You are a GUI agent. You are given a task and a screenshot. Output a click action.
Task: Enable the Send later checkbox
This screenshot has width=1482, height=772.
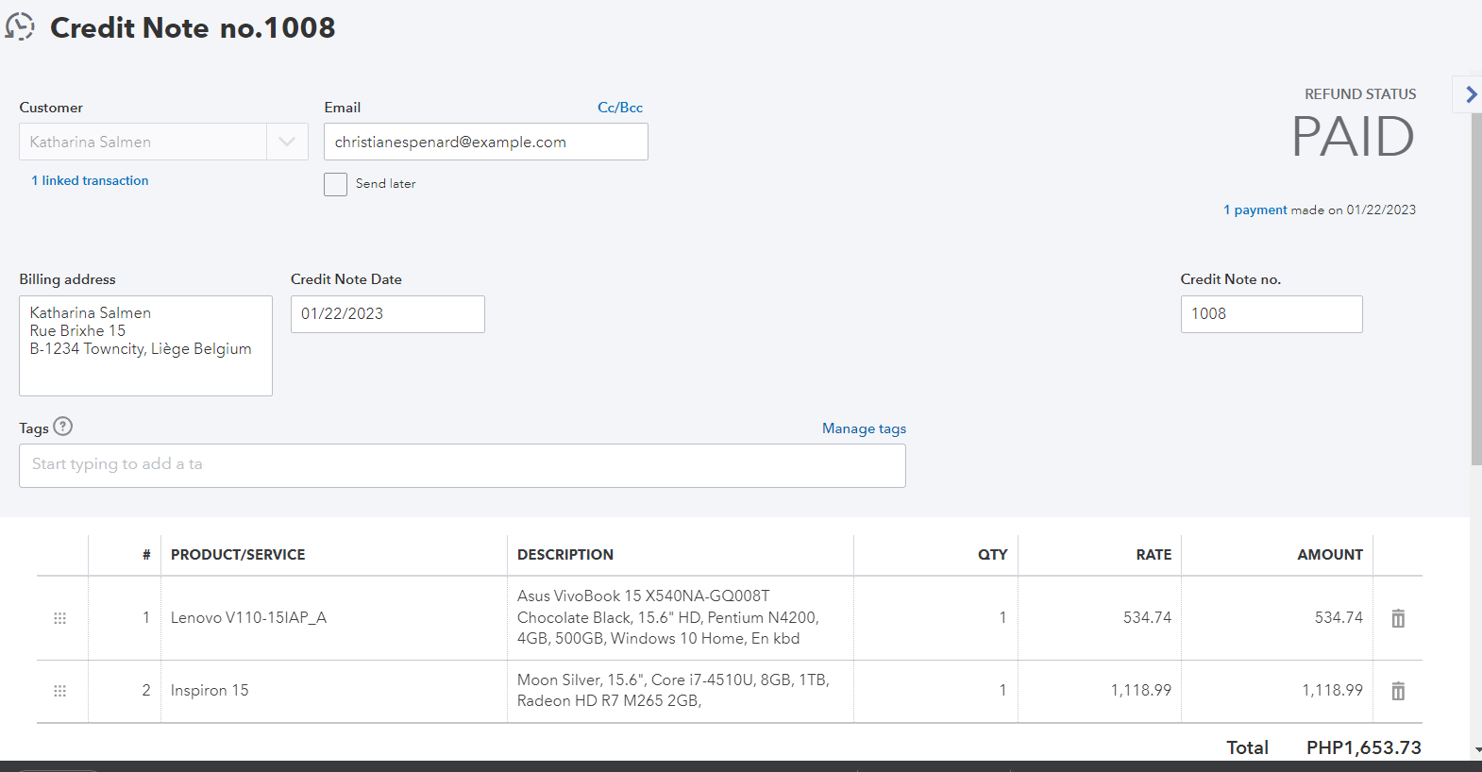(x=335, y=184)
